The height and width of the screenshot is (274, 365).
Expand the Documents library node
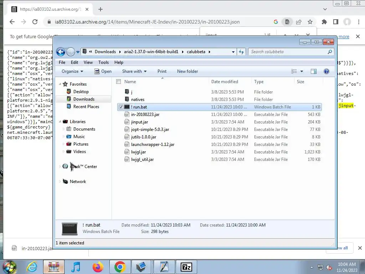coord(63,129)
